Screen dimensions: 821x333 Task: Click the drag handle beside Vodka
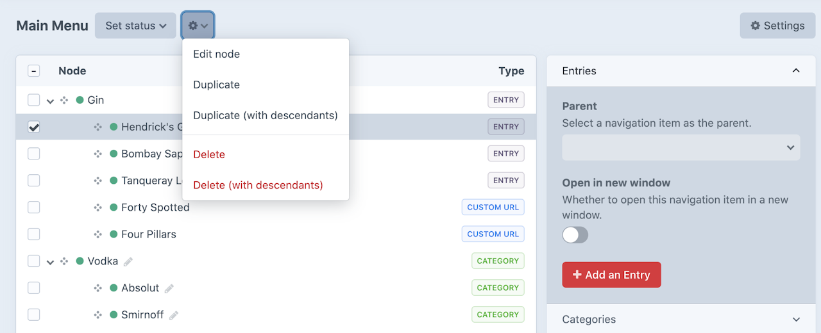coord(64,261)
